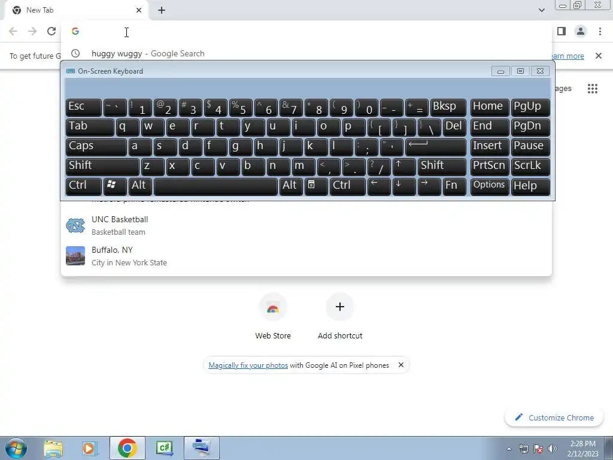Select On-Screen Keyboard taskbar icon
Viewport: 613px width, 460px height.
pyautogui.click(x=201, y=448)
